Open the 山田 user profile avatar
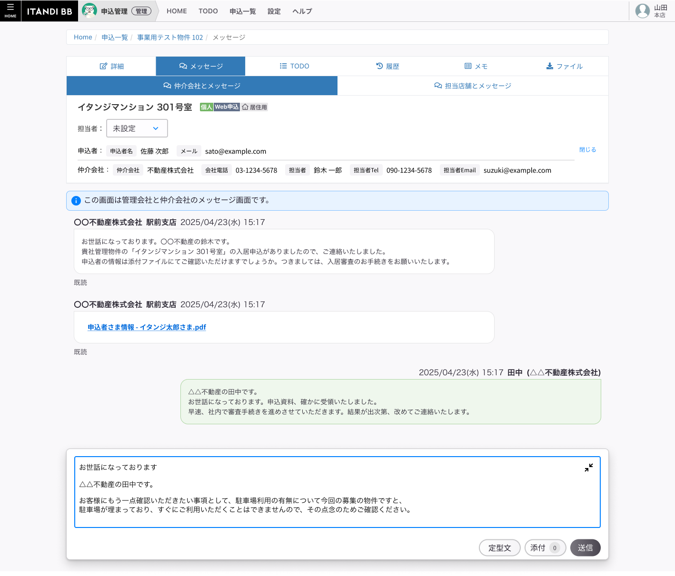The width and height of the screenshot is (675, 576). coord(643,10)
